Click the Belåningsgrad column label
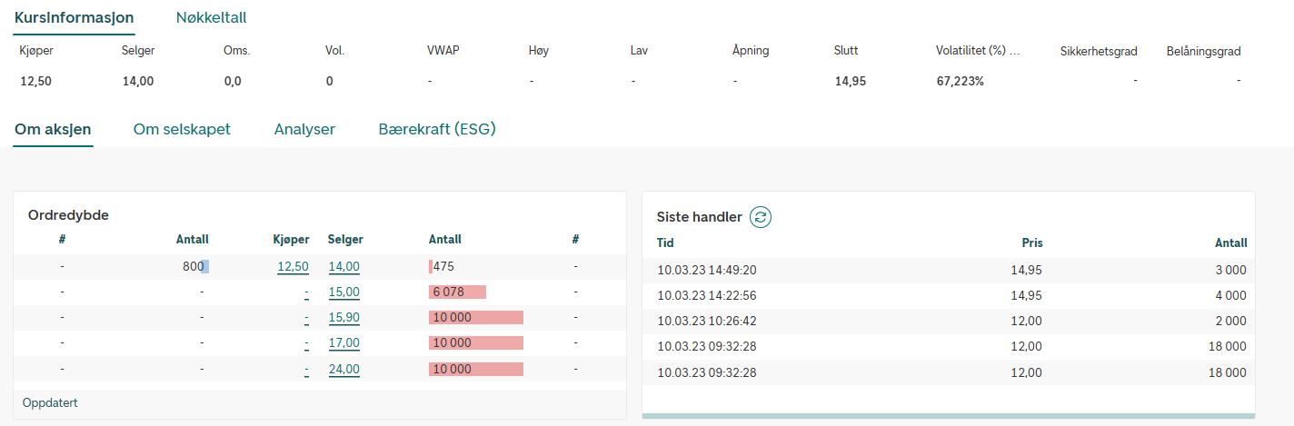This screenshot has width=1294, height=426. (x=1203, y=51)
